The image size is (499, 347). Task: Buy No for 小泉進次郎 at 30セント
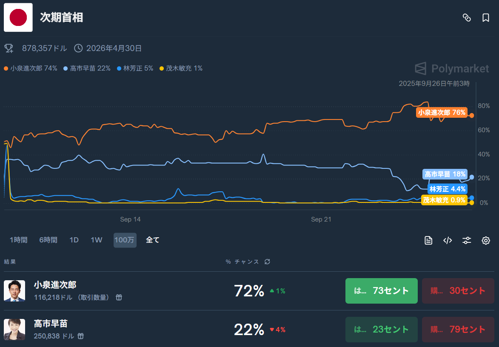458,291
